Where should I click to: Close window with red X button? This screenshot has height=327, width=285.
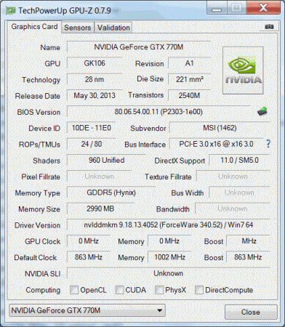(x=263, y=8)
